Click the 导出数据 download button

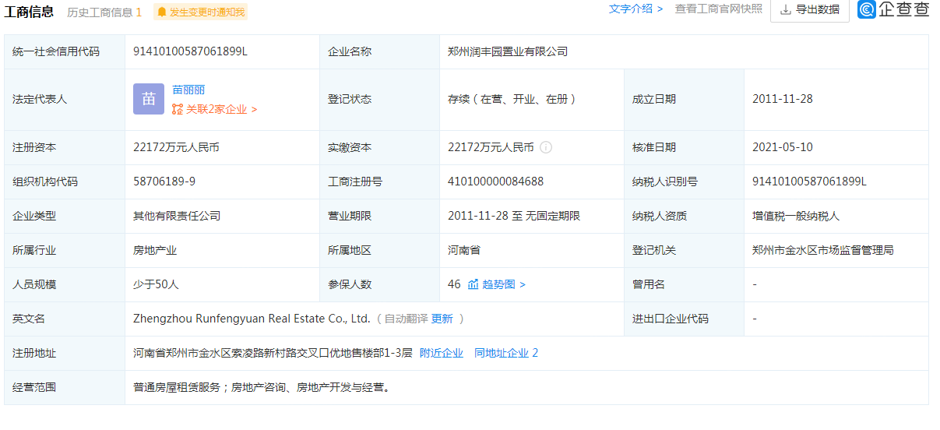click(x=809, y=9)
